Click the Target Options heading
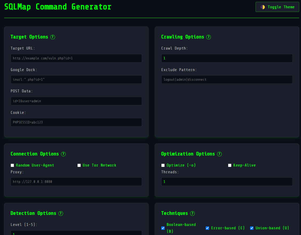This screenshot has width=301, height=235. point(29,37)
